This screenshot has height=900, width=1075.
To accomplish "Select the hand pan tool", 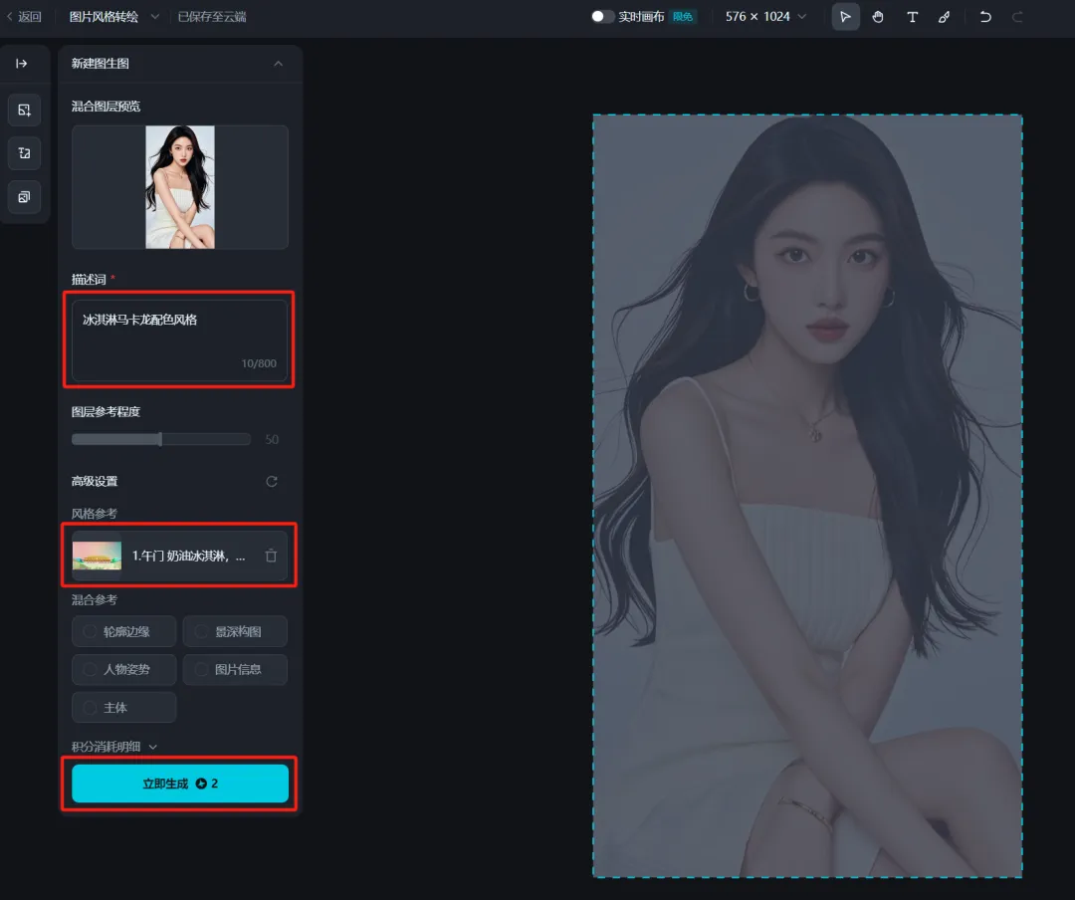I will point(878,17).
